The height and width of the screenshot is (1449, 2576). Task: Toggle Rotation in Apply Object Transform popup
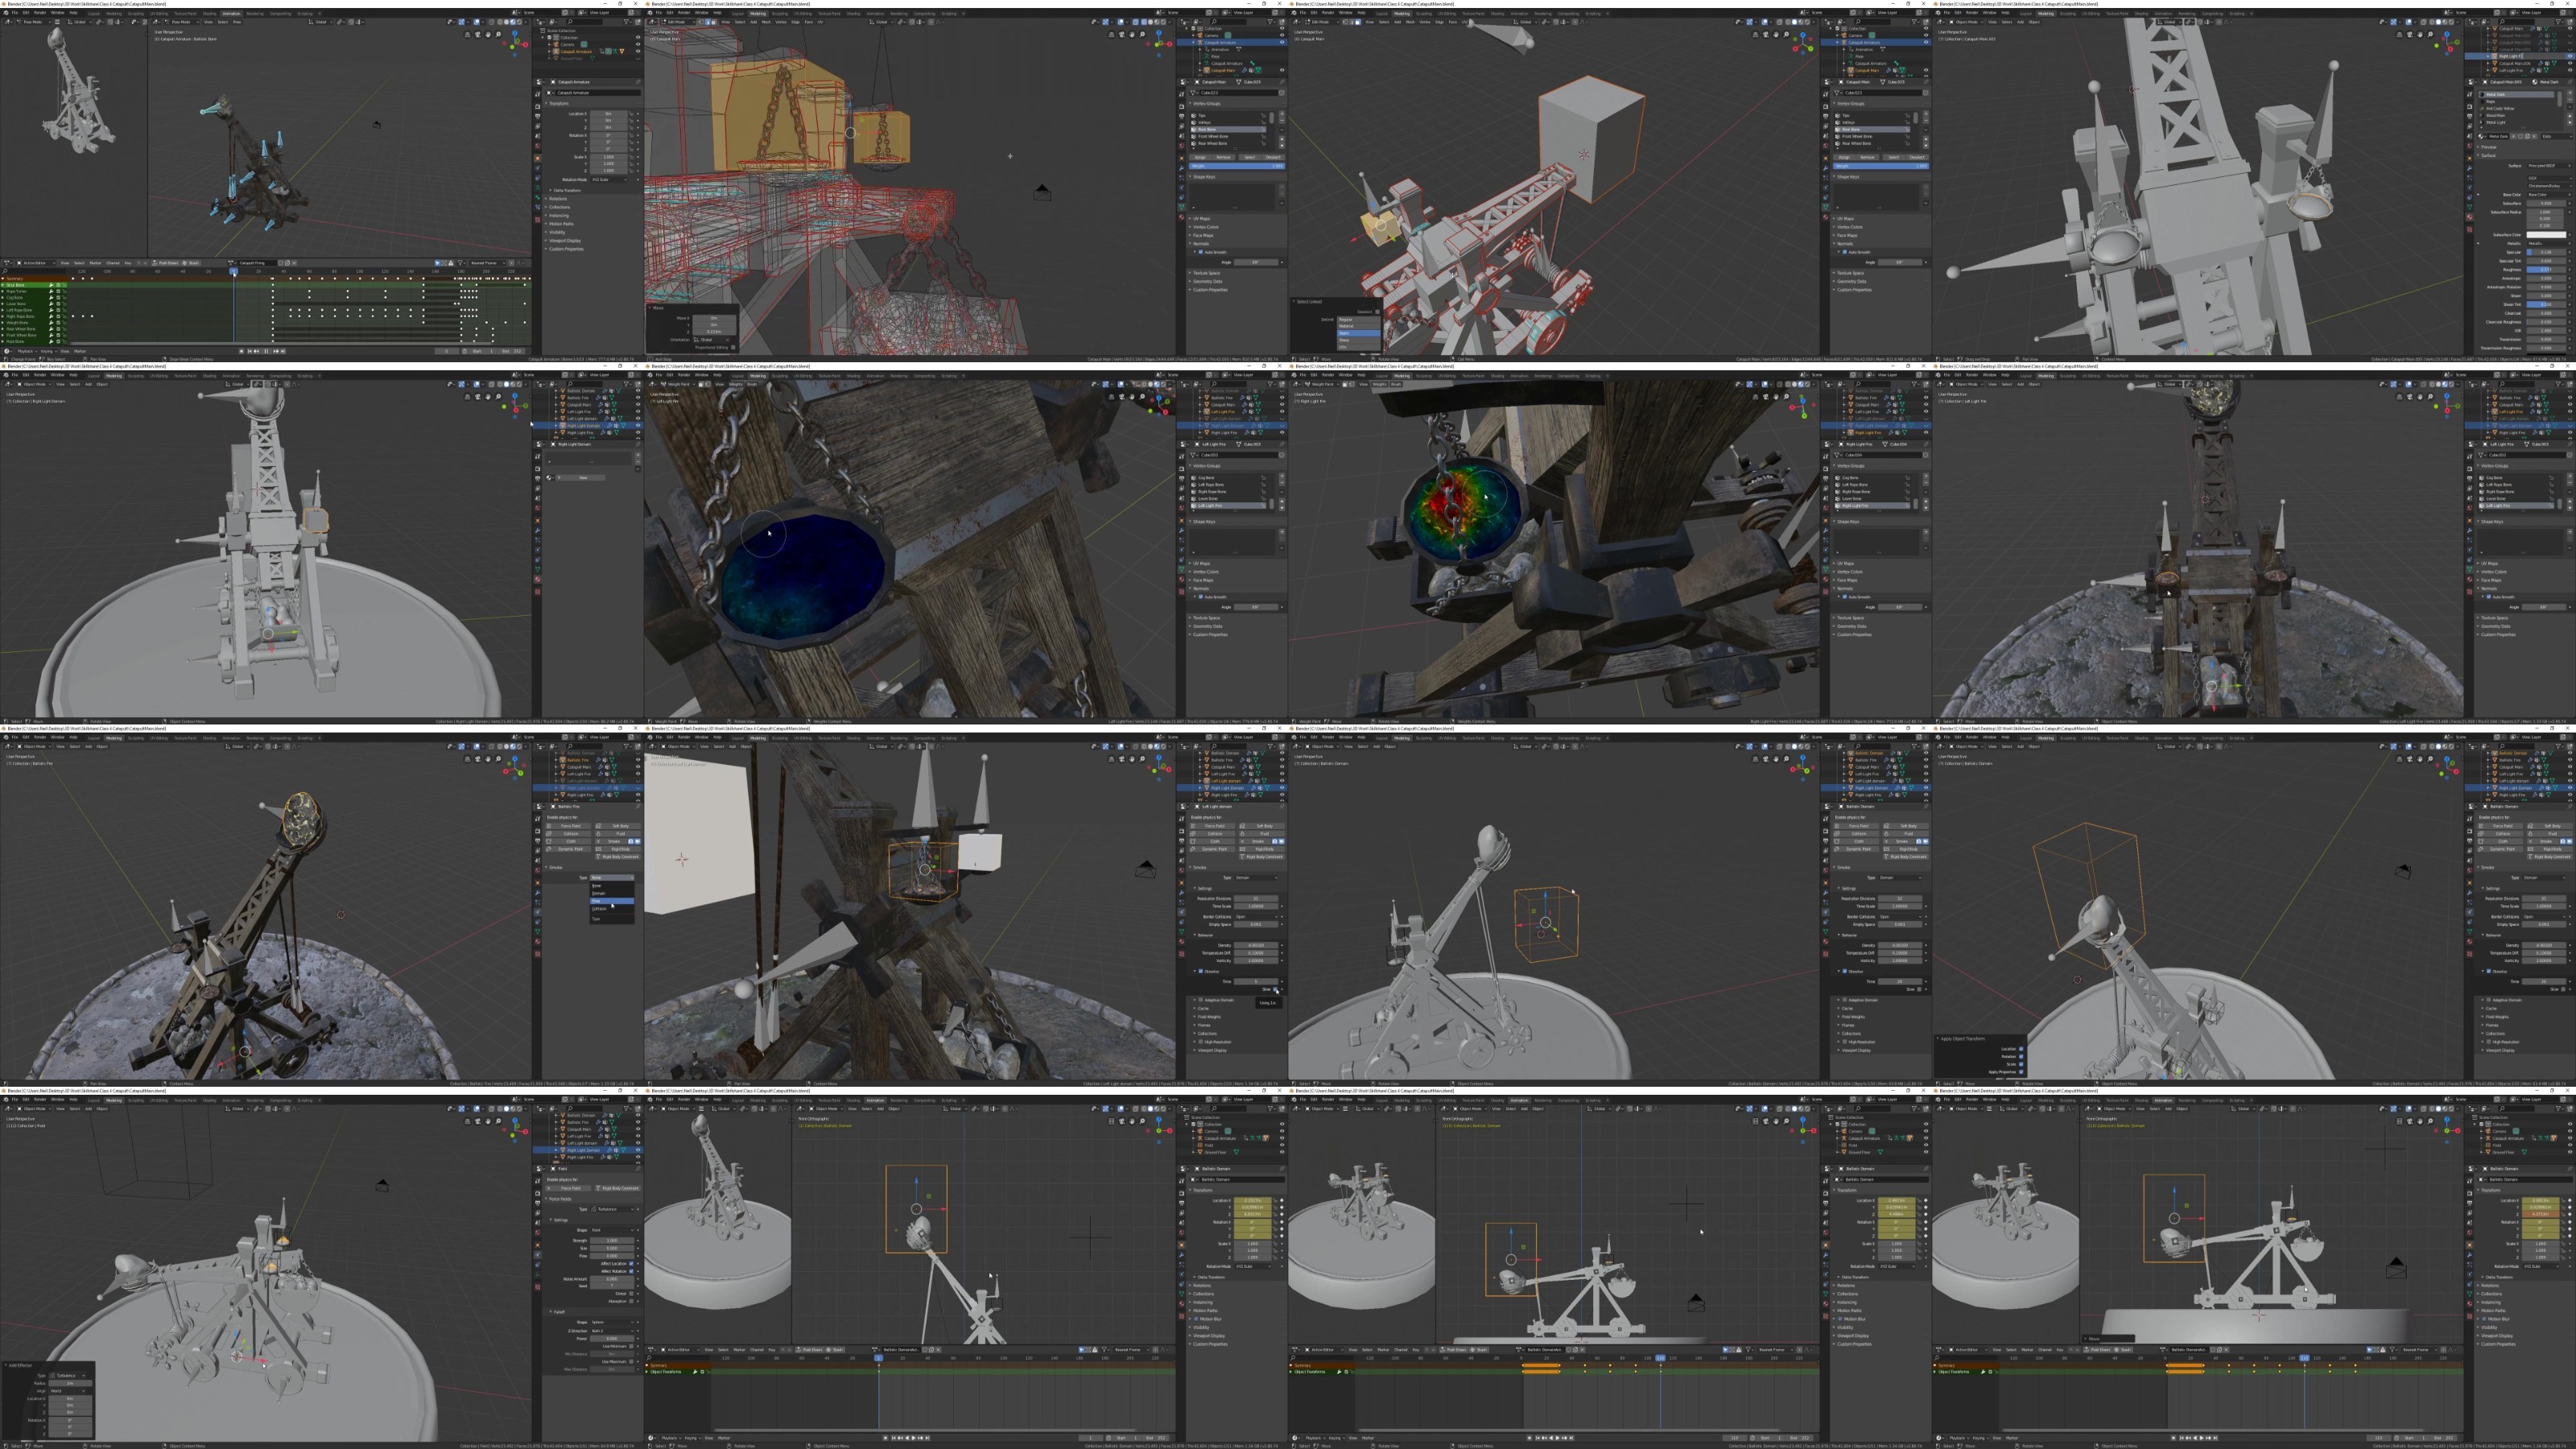(x=2021, y=1057)
